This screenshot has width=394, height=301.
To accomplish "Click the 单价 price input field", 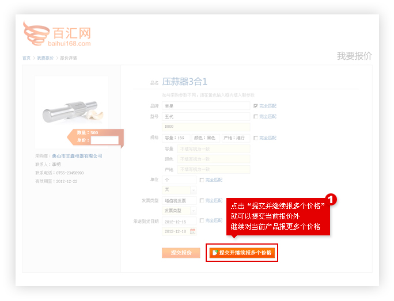I will tap(104, 140).
